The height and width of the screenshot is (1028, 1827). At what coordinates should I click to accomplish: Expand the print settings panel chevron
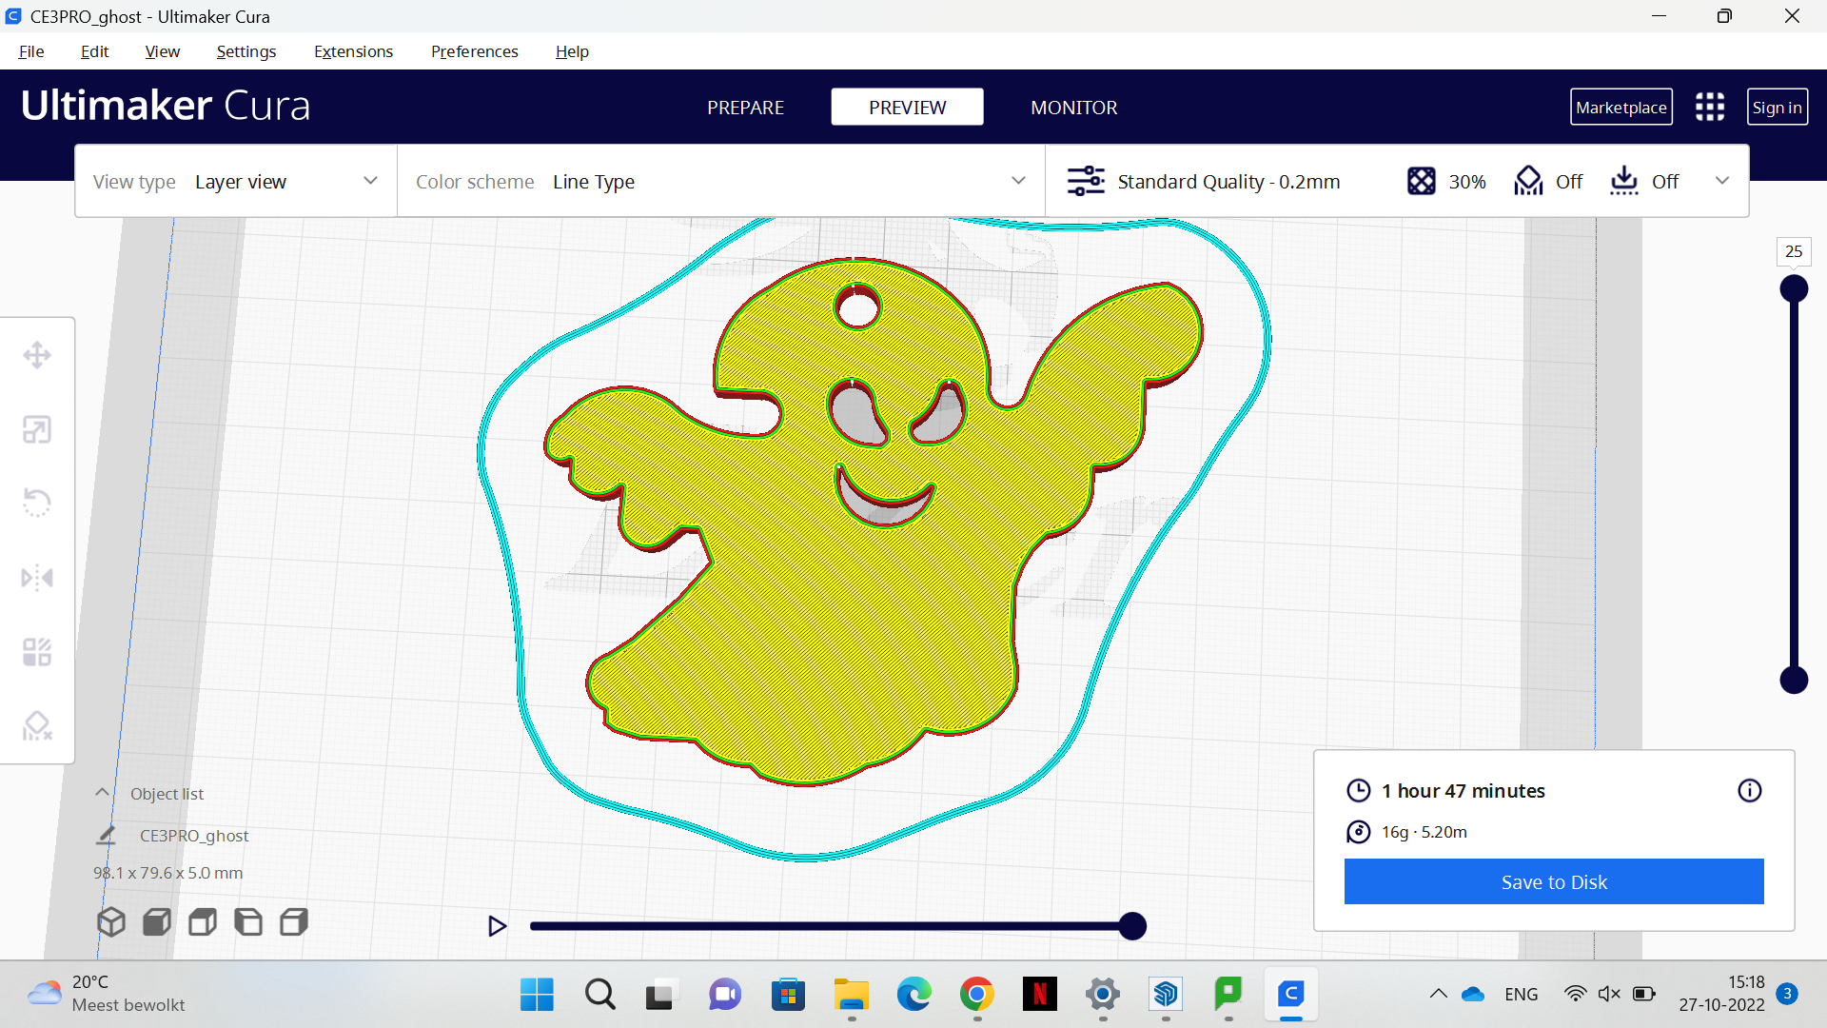coord(1722,181)
